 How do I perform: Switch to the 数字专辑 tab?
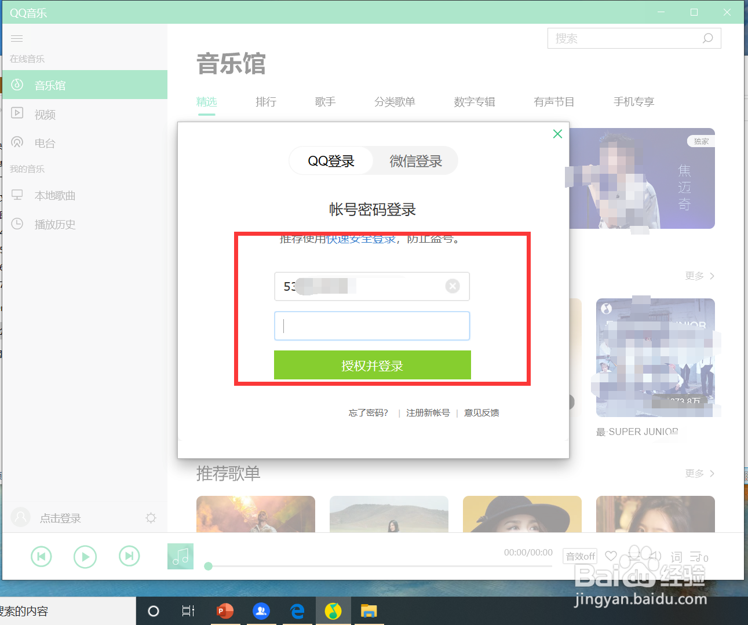click(475, 102)
